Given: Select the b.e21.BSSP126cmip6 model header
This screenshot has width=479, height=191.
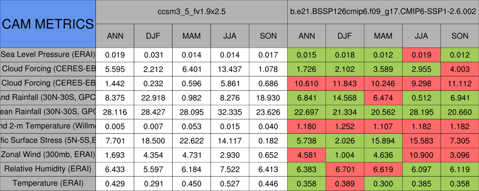Looking at the screenshot, I should [x=383, y=12].
